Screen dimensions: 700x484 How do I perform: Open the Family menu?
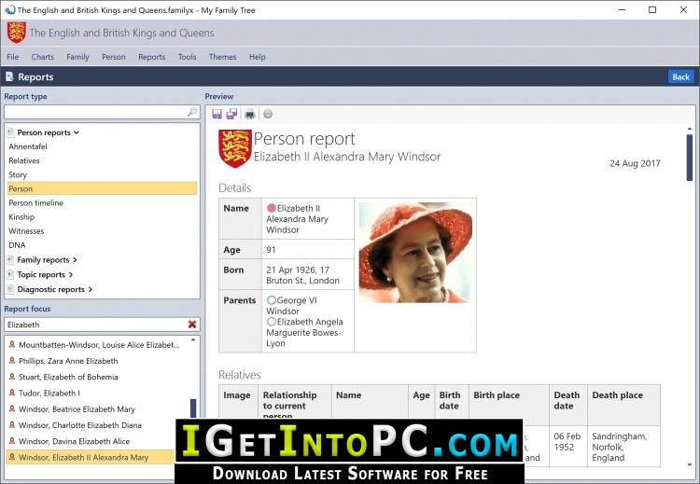tap(77, 57)
